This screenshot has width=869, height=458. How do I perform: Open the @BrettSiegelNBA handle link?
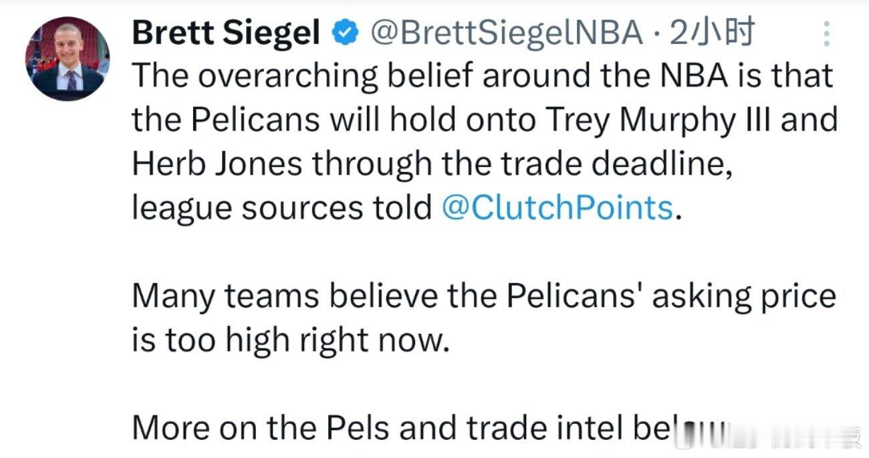coord(505,32)
